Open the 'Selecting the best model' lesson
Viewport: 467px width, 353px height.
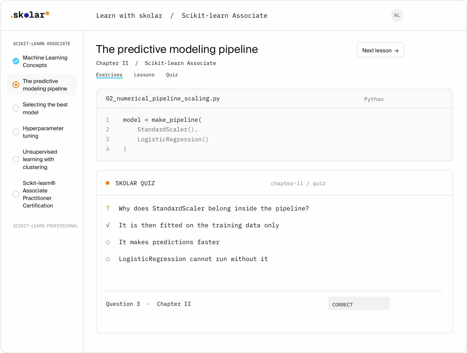click(x=45, y=108)
